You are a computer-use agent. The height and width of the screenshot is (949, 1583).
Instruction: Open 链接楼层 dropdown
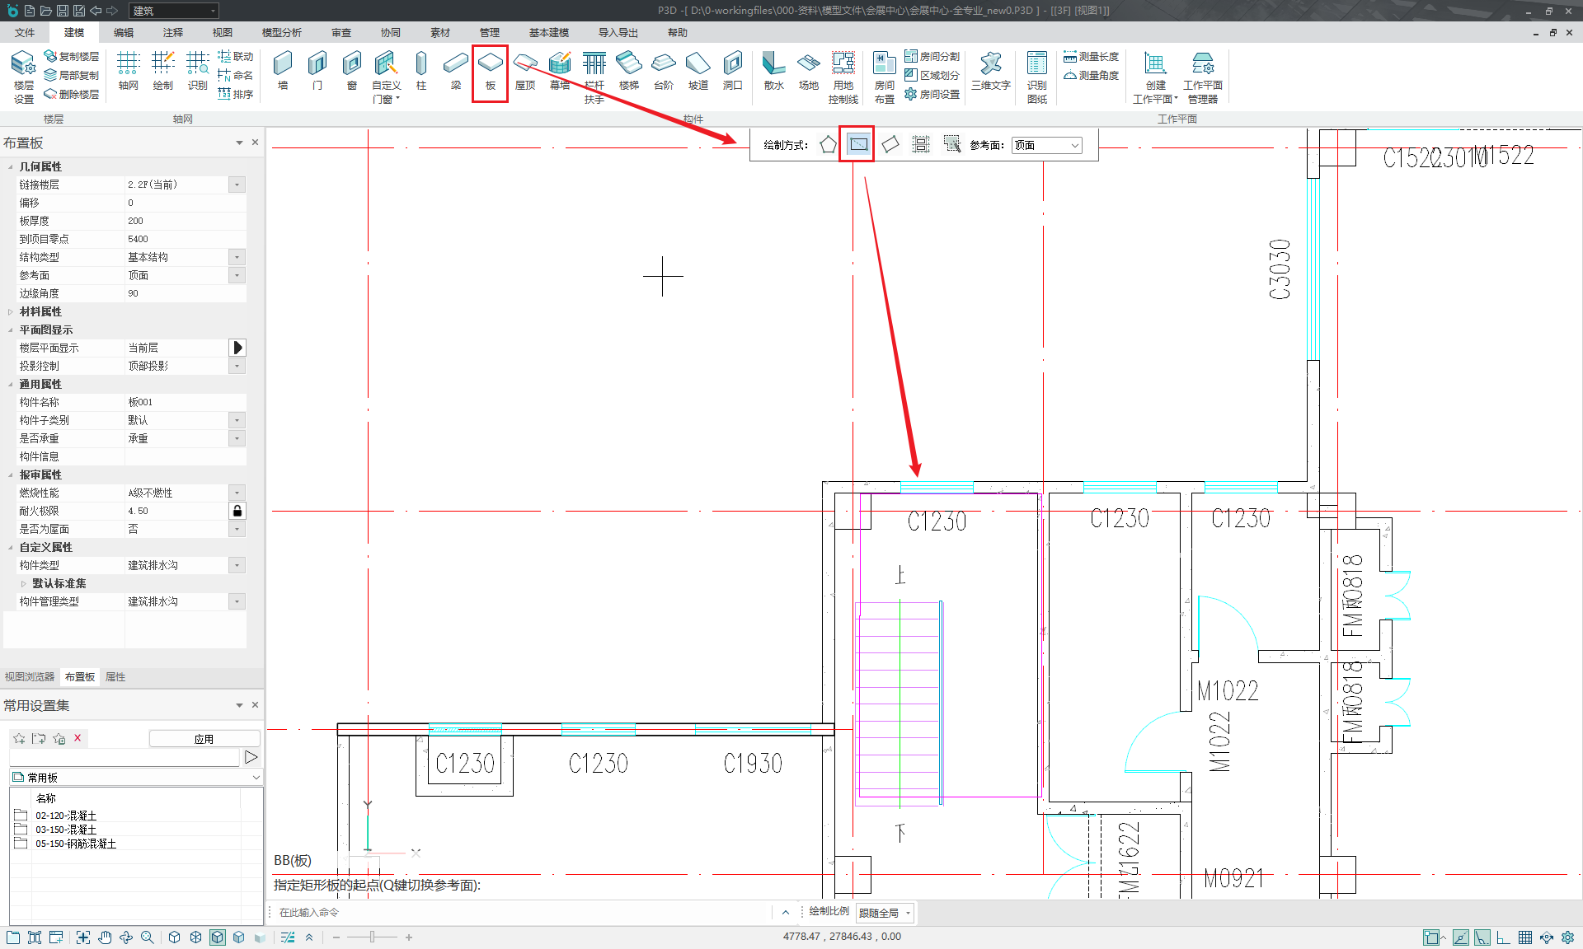pos(237,185)
